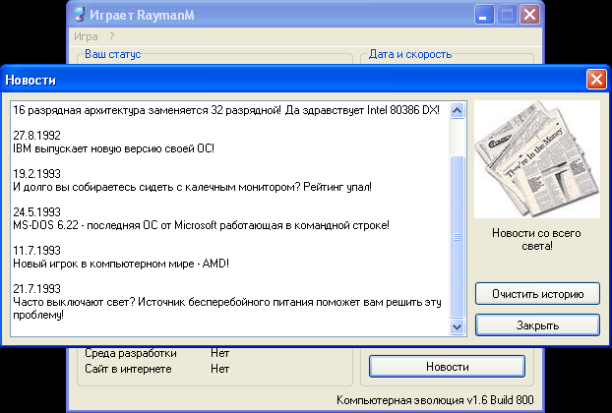Click the date 27.8.1992

[37, 136]
